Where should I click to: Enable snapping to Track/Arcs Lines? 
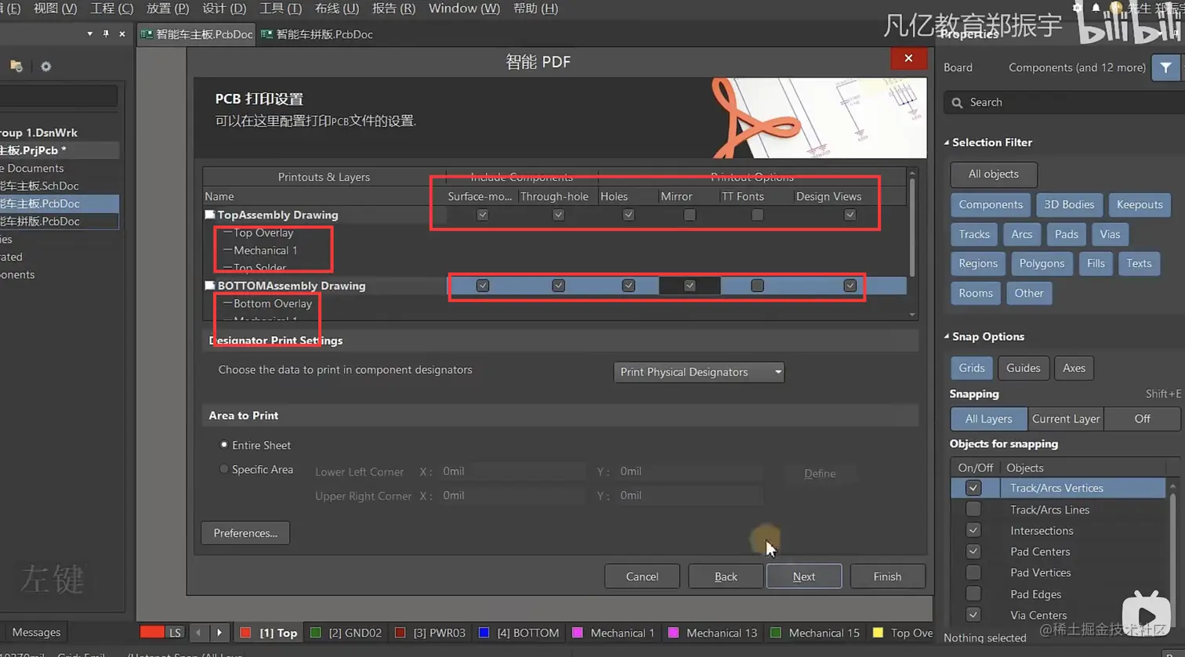click(x=973, y=509)
